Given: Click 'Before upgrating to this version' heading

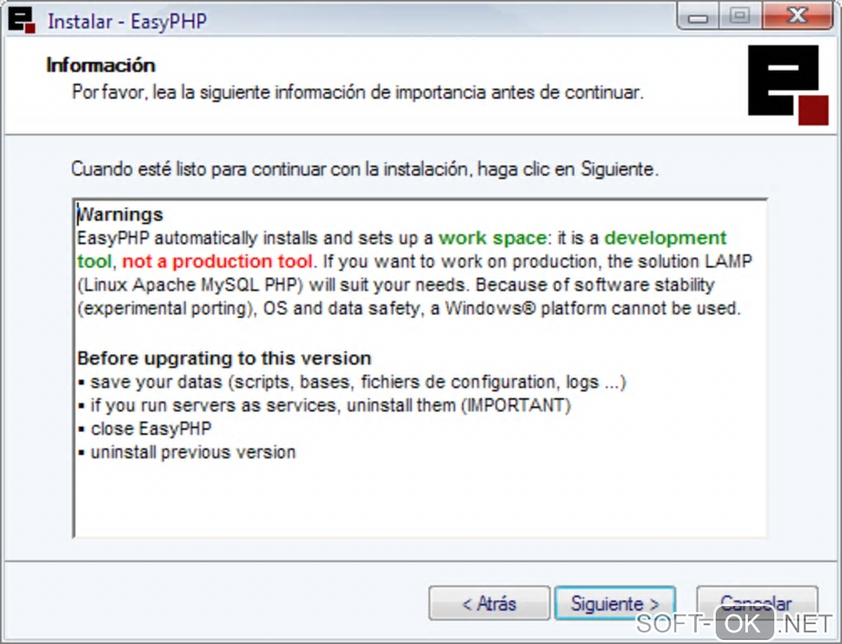Looking at the screenshot, I should pyautogui.click(x=225, y=358).
